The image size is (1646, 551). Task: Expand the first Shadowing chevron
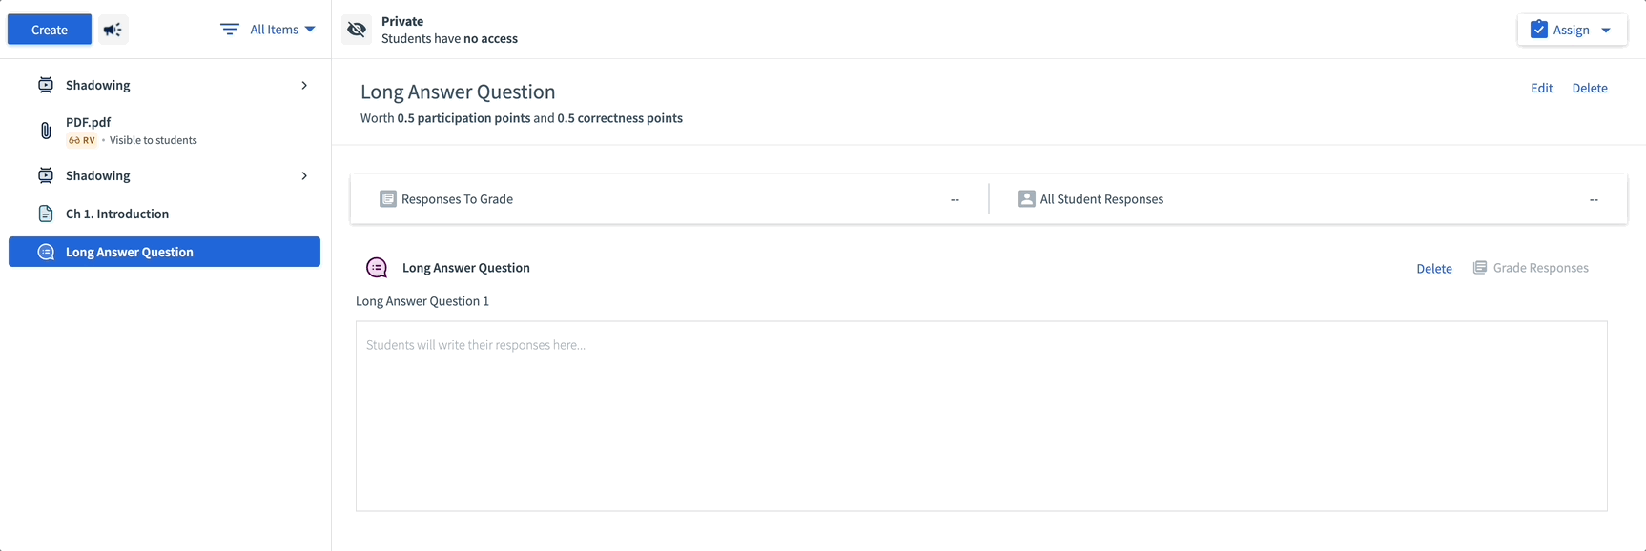304,85
